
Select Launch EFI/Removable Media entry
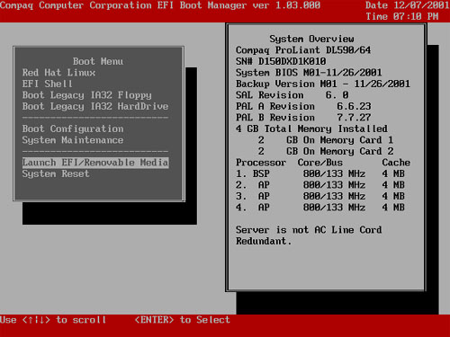point(95,163)
